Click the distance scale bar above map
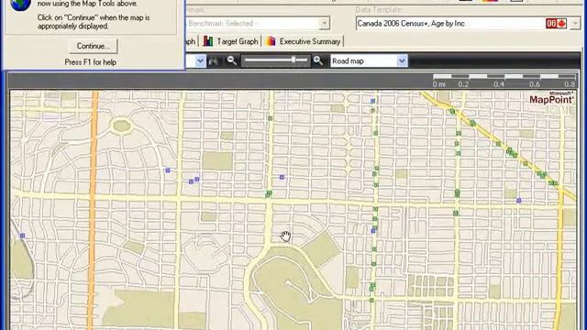587x330 pixels. 504,81
